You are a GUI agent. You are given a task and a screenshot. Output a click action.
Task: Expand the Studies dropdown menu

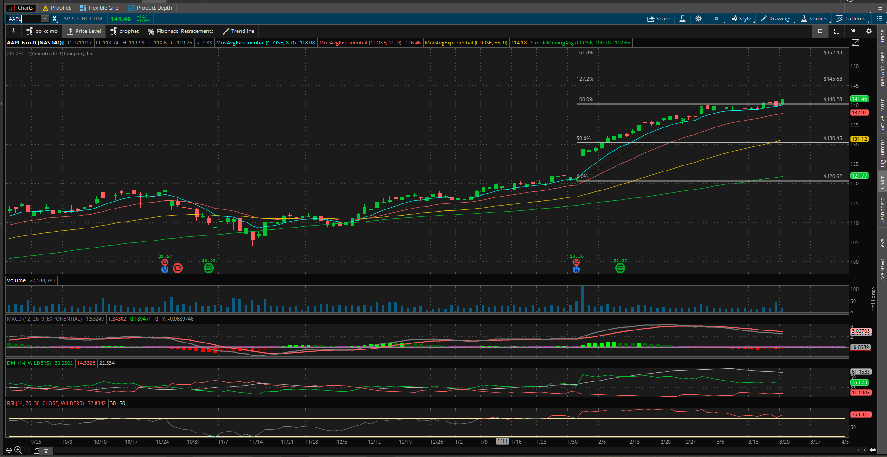point(814,19)
